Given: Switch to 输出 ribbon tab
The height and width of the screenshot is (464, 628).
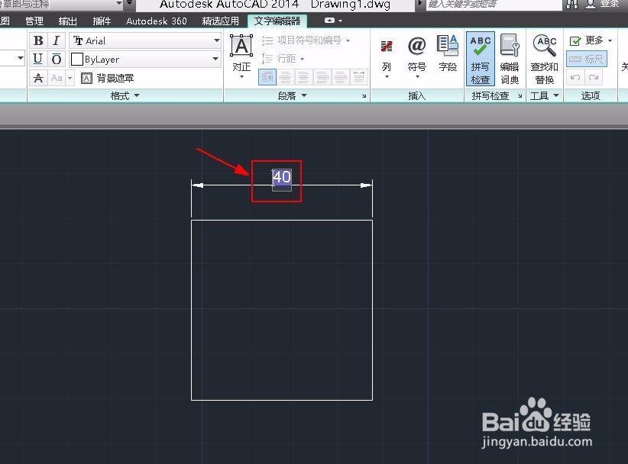Looking at the screenshot, I should [x=67, y=21].
